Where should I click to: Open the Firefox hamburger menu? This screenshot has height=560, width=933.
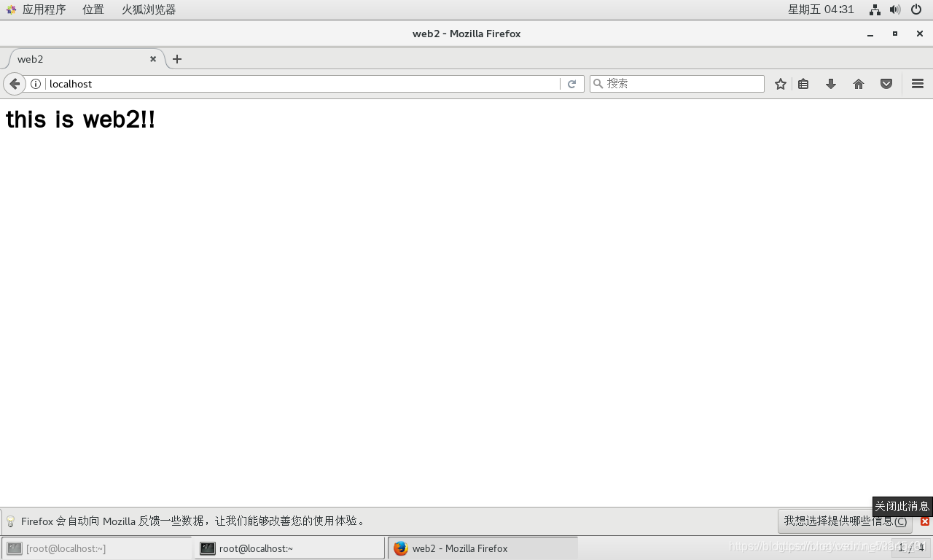click(x=918, y=84)
